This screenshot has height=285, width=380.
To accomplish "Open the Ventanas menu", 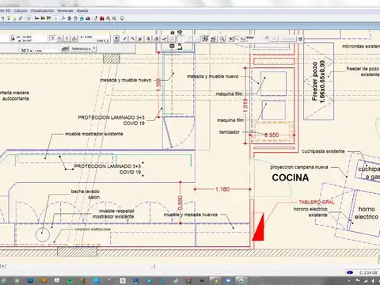I will (x=65, y=10).
